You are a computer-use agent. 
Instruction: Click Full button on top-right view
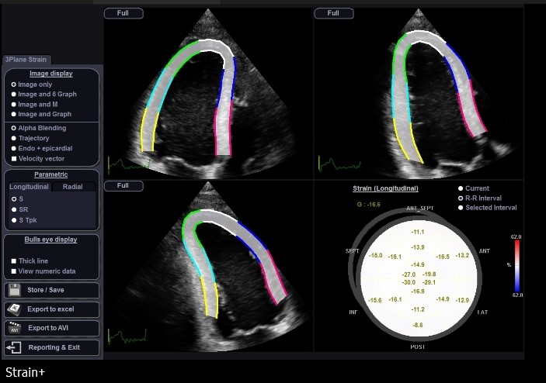(x=334, y=13)
